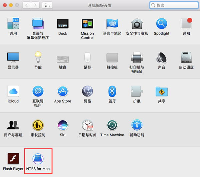This screenshot has height=177, width=200.
Task: Open 声音 sound preferences
Action: click(x=161, y=58)
